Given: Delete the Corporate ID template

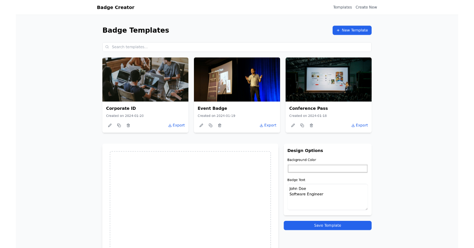Looking at the screenshot, I should tap(128, 125).
